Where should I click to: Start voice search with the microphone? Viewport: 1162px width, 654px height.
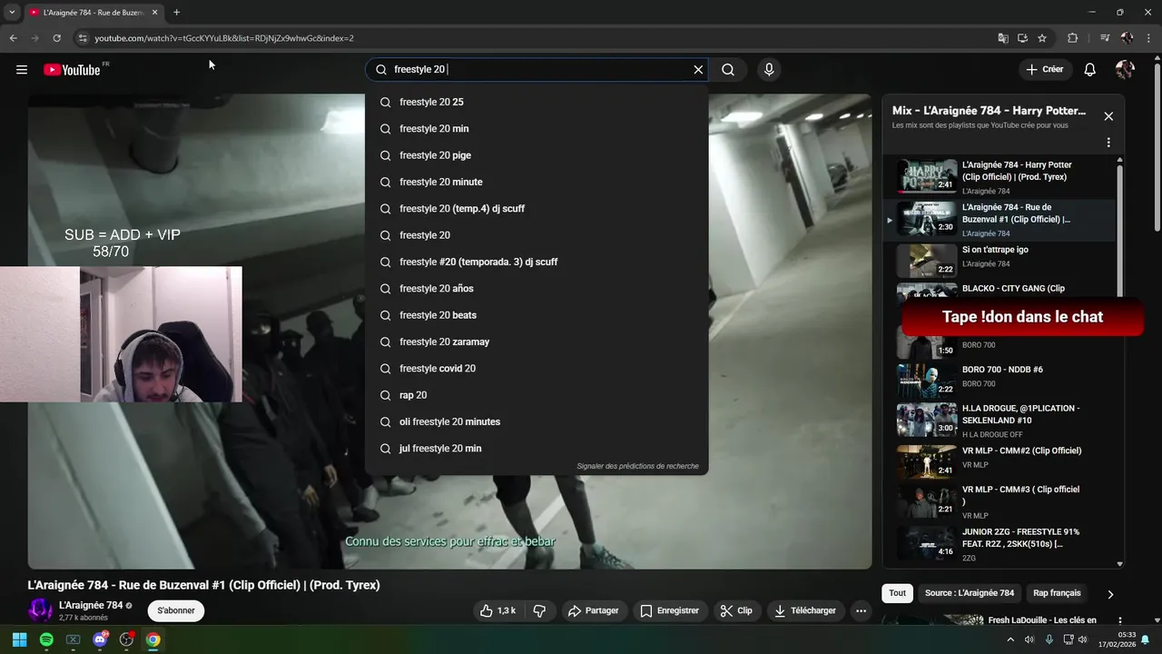click(x=769, y=70)
